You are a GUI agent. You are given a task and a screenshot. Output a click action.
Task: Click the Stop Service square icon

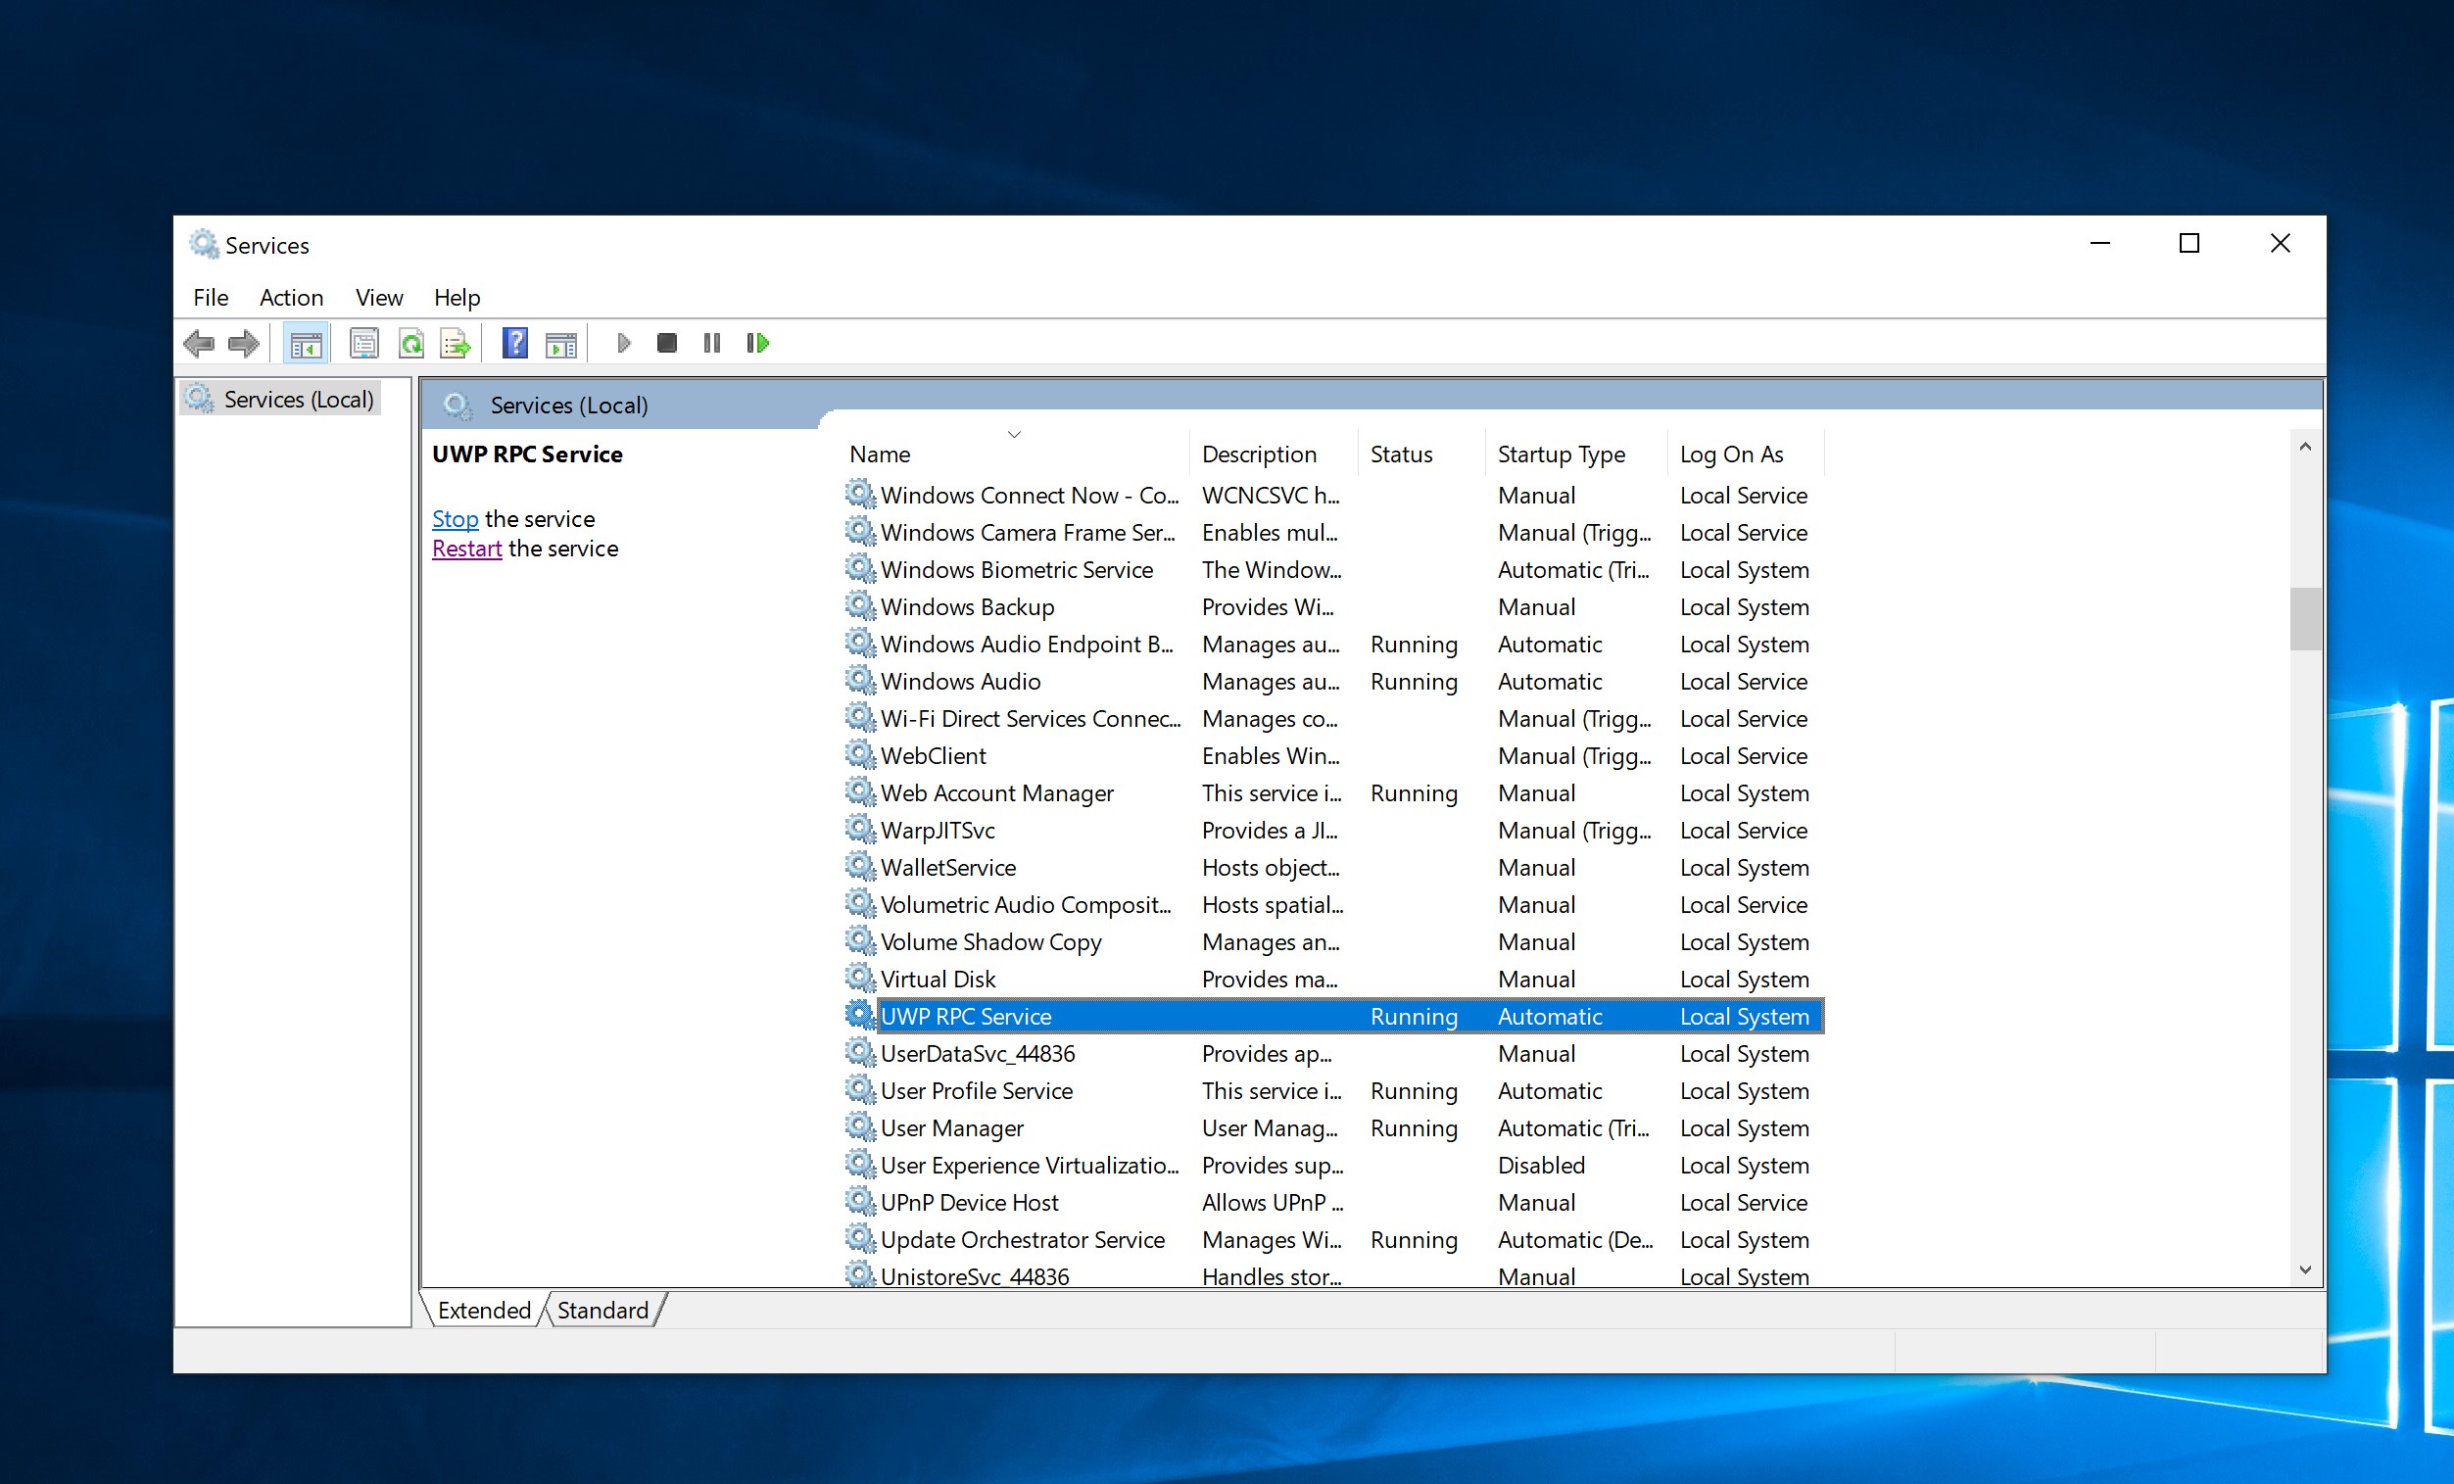tap(667, 344)
